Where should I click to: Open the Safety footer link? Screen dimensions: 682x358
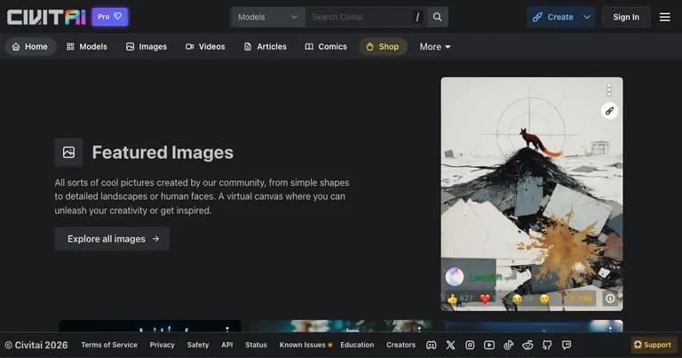(x=198, y=345)
